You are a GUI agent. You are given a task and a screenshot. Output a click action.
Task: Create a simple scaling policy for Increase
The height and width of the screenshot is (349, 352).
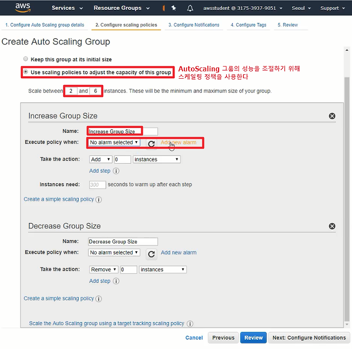[59, 199]
